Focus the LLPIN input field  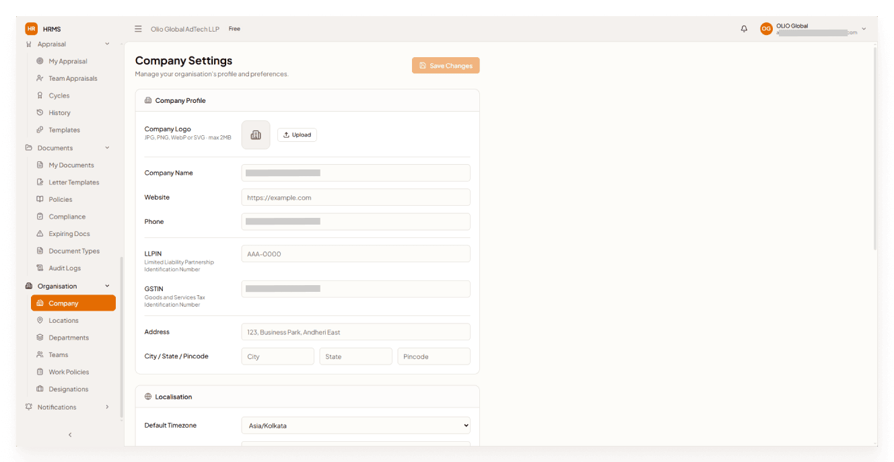356,254
